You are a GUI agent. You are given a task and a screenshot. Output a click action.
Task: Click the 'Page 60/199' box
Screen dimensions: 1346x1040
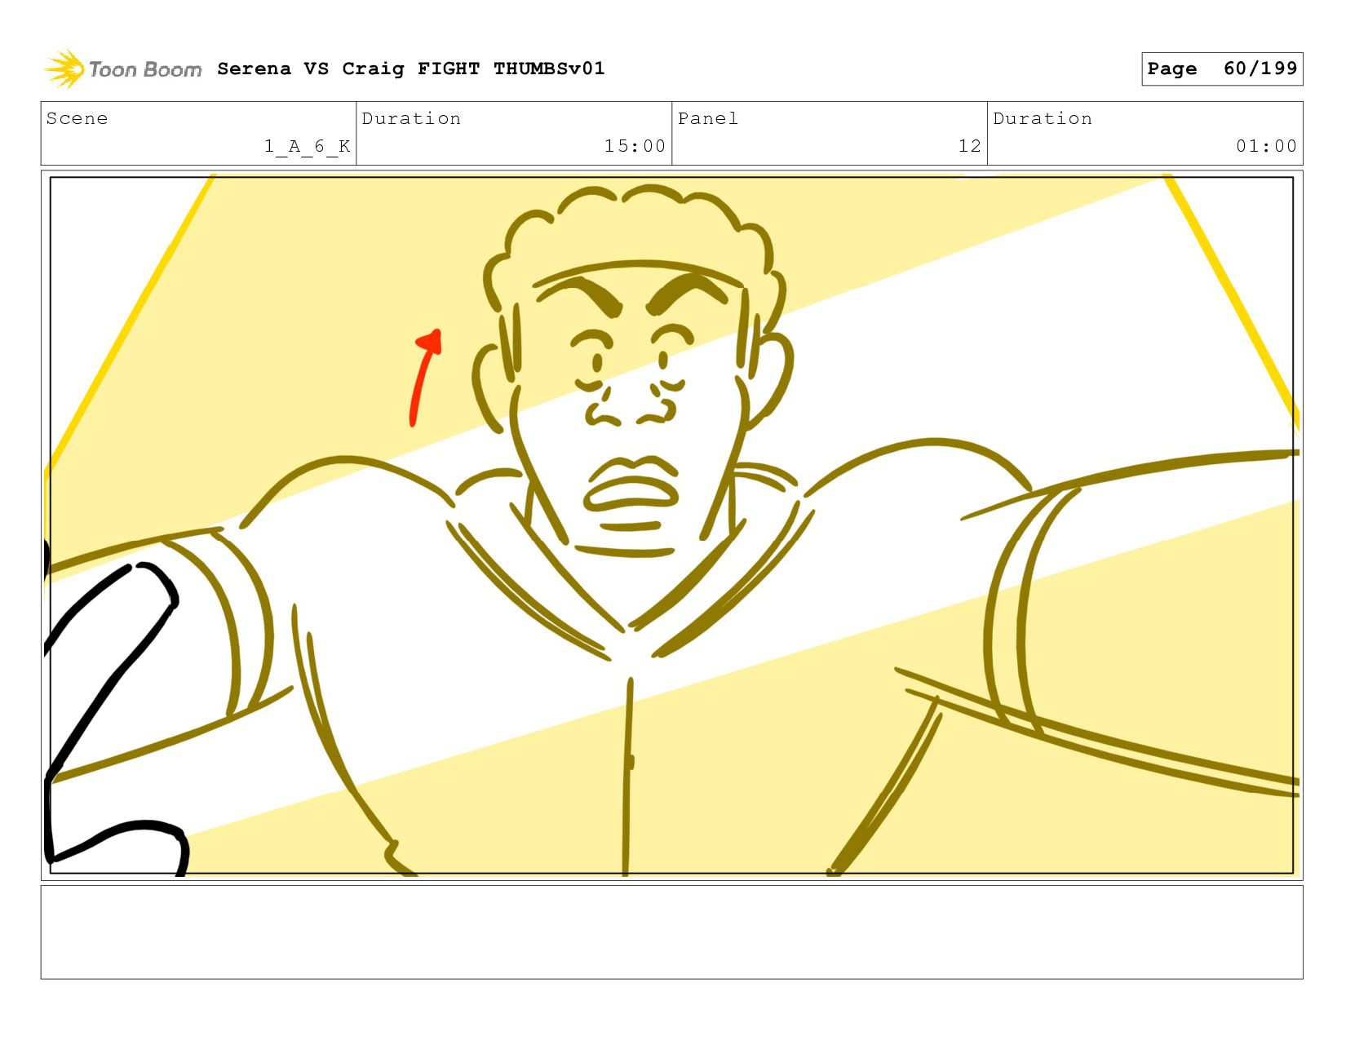[1222, 69]
